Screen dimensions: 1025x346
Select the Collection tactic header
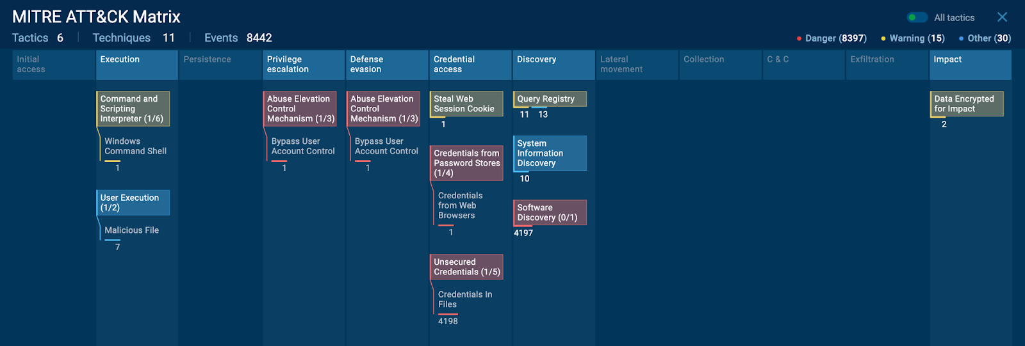pyautogui.click(x=720, y=65)
